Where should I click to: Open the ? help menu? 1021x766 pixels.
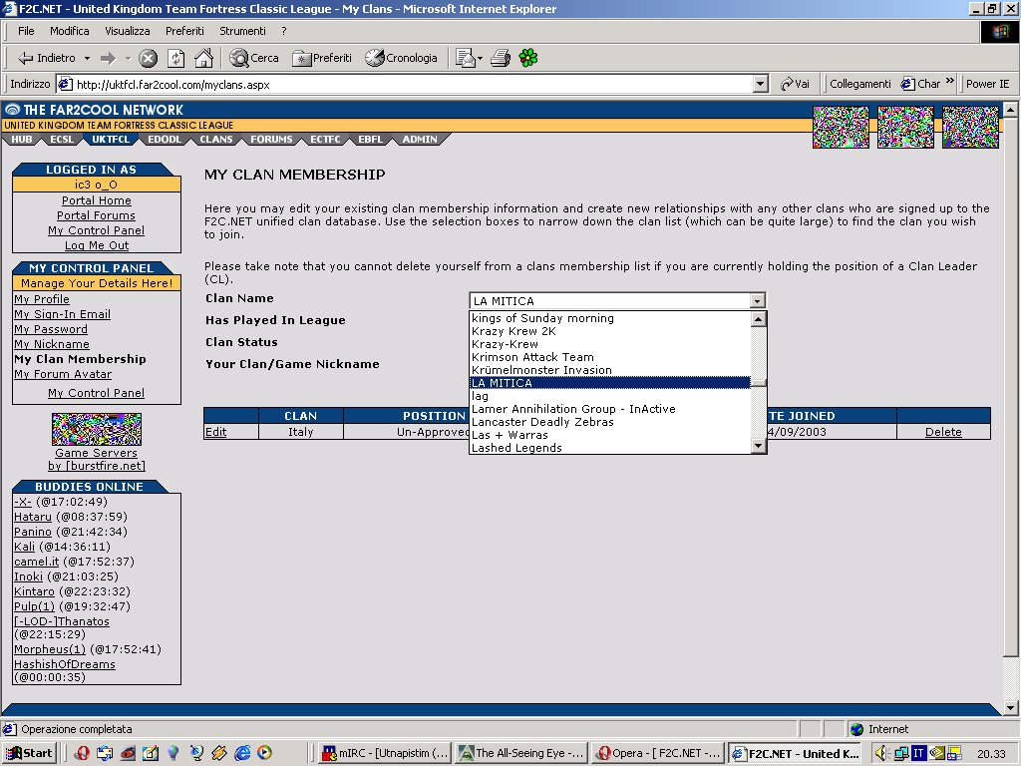(284, 31)
